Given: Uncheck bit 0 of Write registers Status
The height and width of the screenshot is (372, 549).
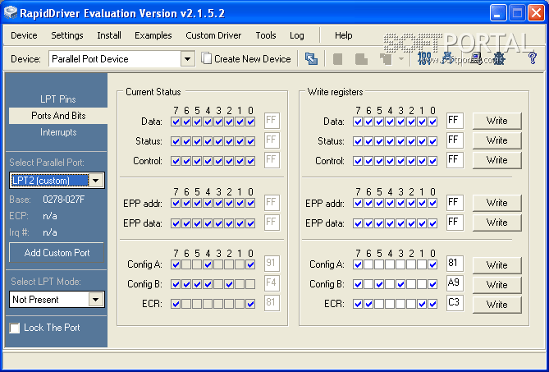Looking at the screenshot, I should click(432, 141).
